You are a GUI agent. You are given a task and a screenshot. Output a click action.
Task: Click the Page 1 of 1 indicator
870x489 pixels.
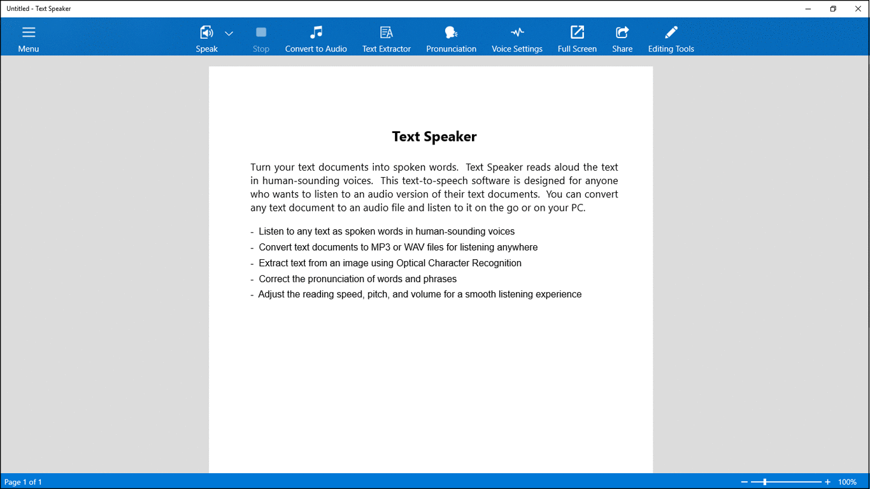[24, 482]
